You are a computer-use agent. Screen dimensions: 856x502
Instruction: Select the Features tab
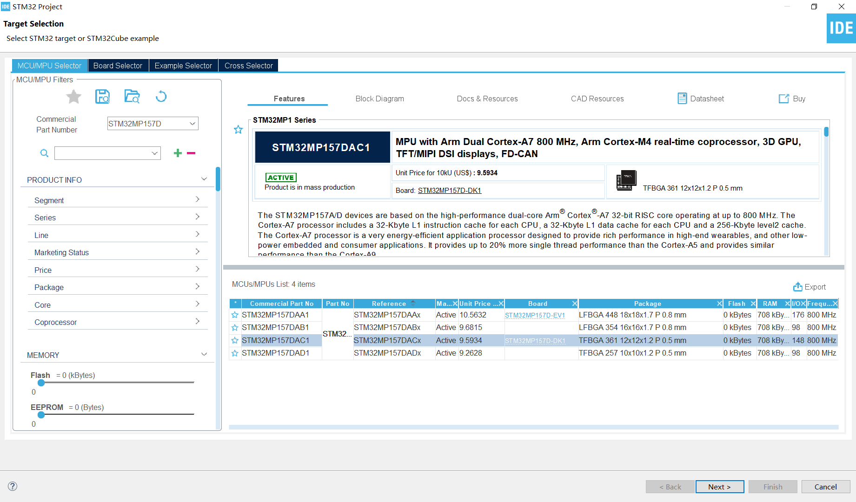click(x=289, y=99)
